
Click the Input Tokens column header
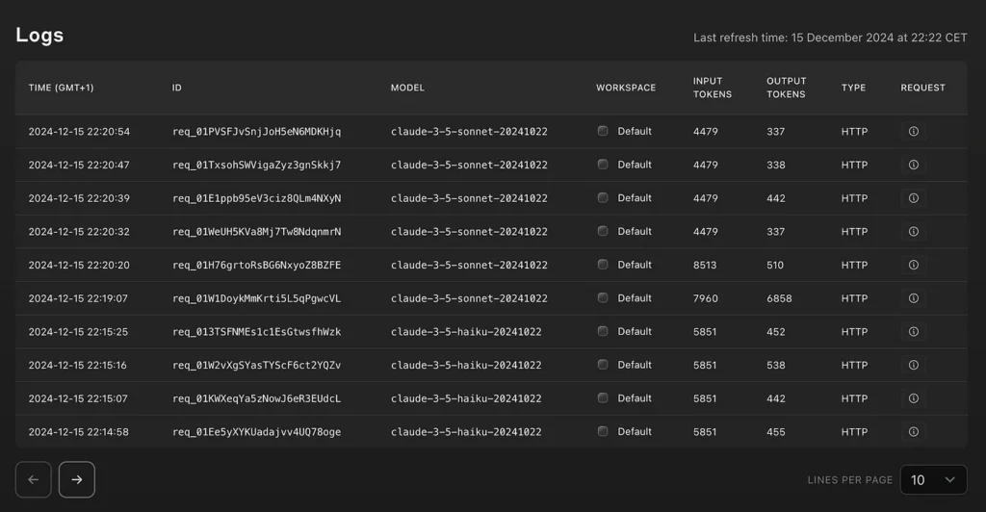pyautogui.click(x=713, y=88)
